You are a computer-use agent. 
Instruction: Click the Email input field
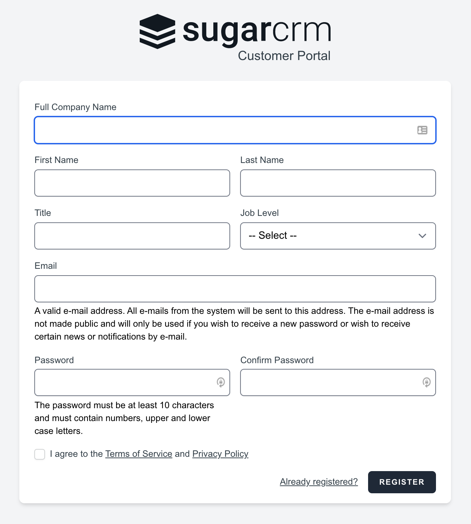coord(235,289)
